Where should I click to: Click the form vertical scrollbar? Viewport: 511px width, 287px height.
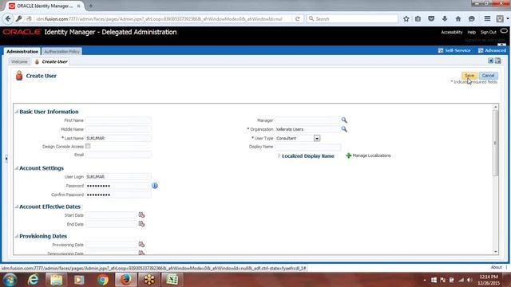[x=495, y=143]
